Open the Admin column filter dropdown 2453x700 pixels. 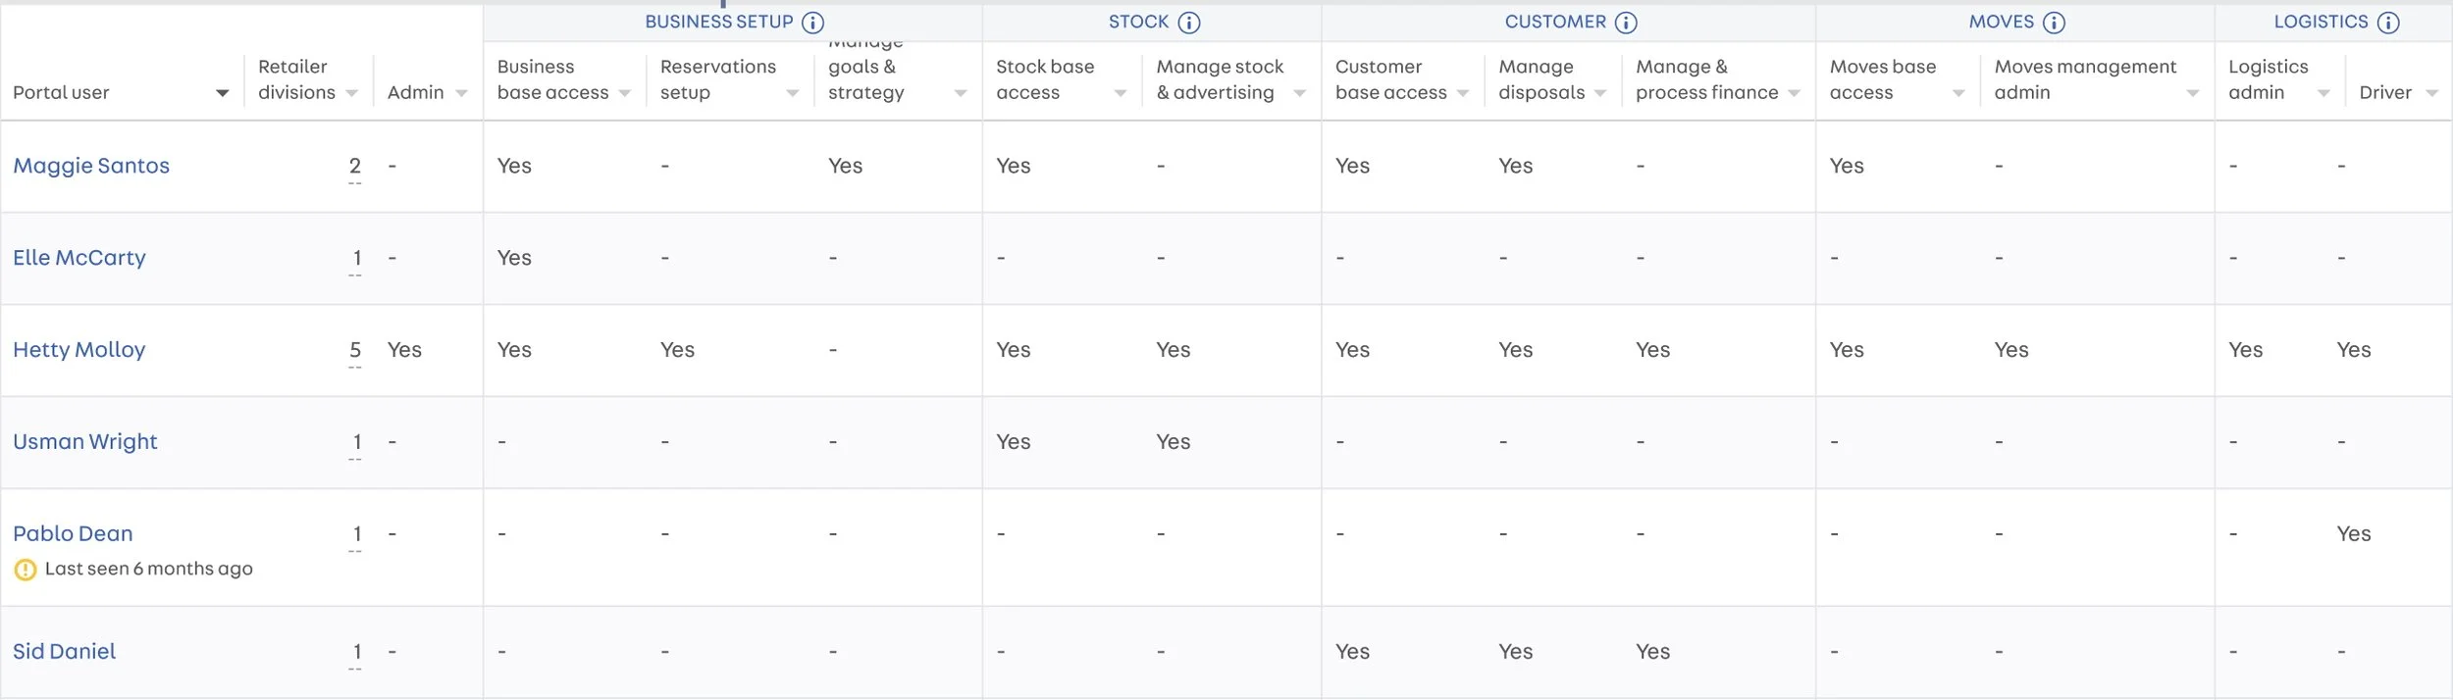pos(461,93)
